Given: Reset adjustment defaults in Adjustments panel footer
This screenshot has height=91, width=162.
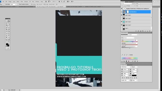Looking at the screenshot, I should tap(135, 61).
